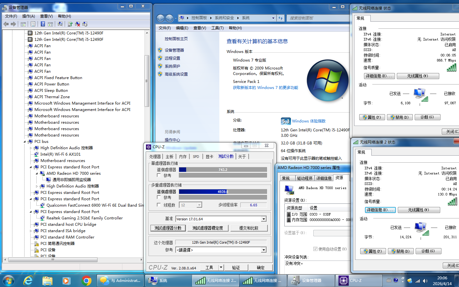Click the Update driver software toolbar icon
The height and width of the screenshot is (287, 459).
click(x=70, y=24)
